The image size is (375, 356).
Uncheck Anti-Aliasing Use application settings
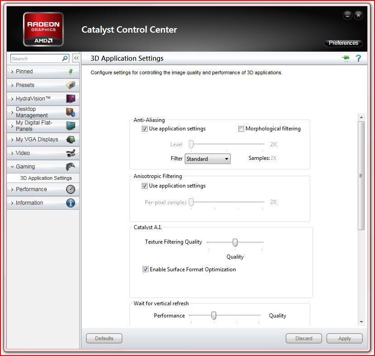[144, 129]
